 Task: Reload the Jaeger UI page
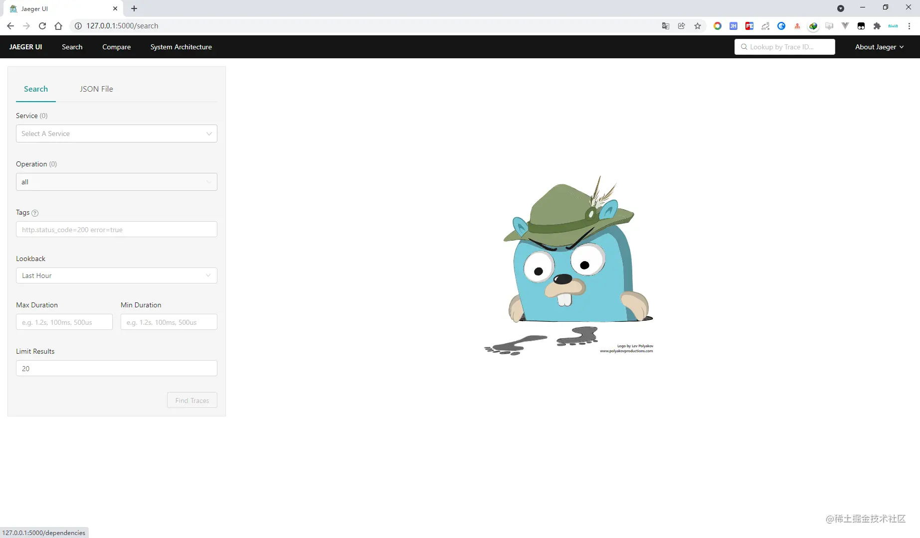(42, 26)
